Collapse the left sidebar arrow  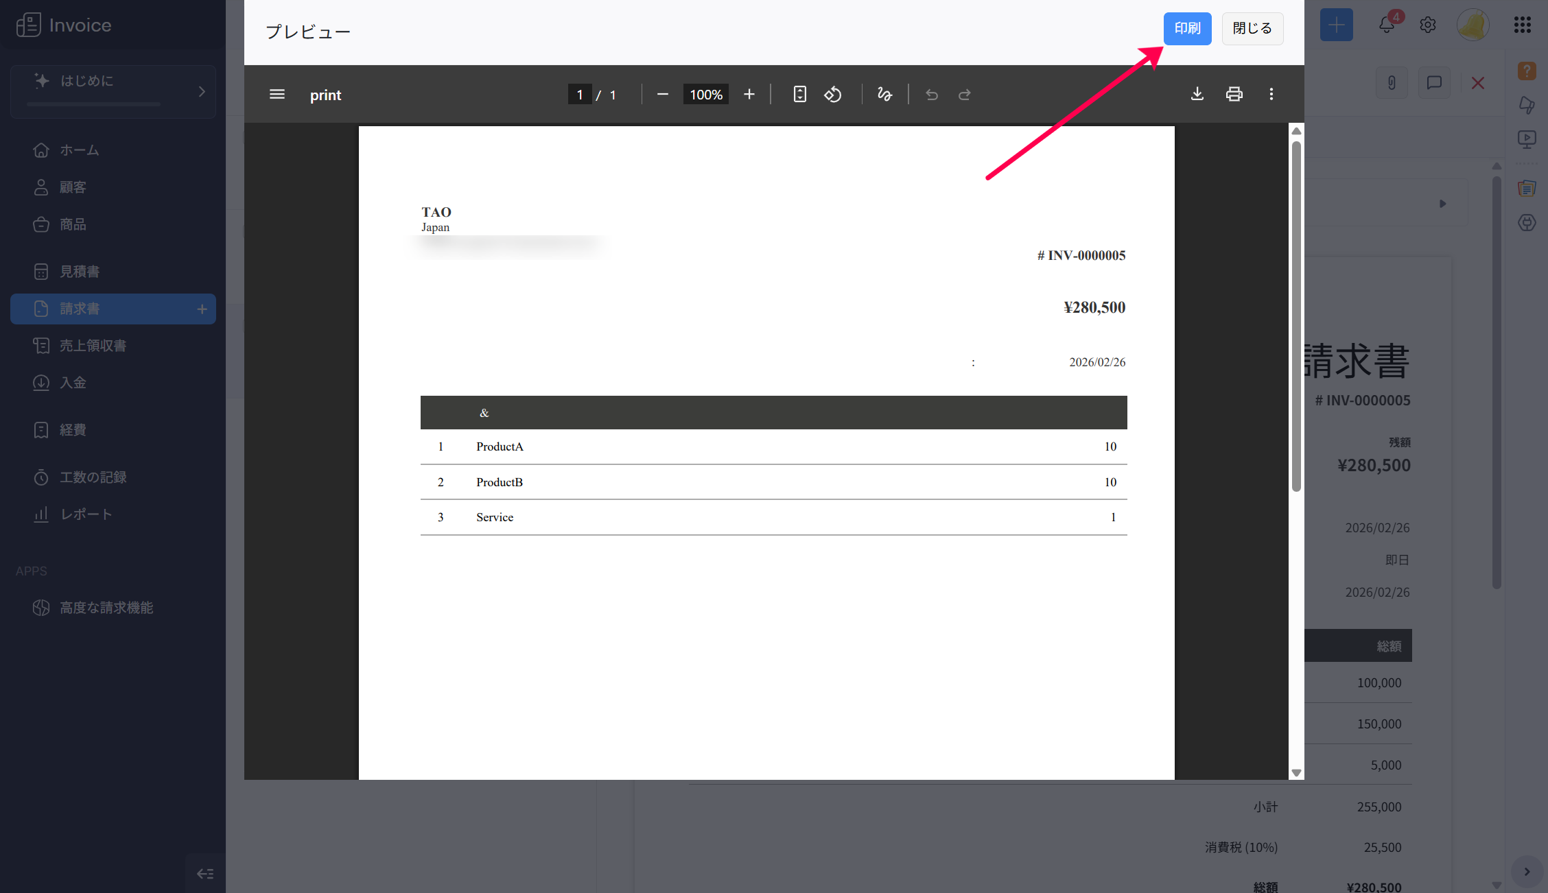[x=205, y=873]
